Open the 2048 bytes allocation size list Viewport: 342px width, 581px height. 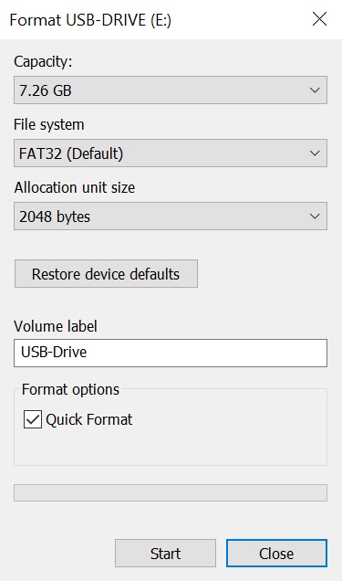tap(171, 216)
